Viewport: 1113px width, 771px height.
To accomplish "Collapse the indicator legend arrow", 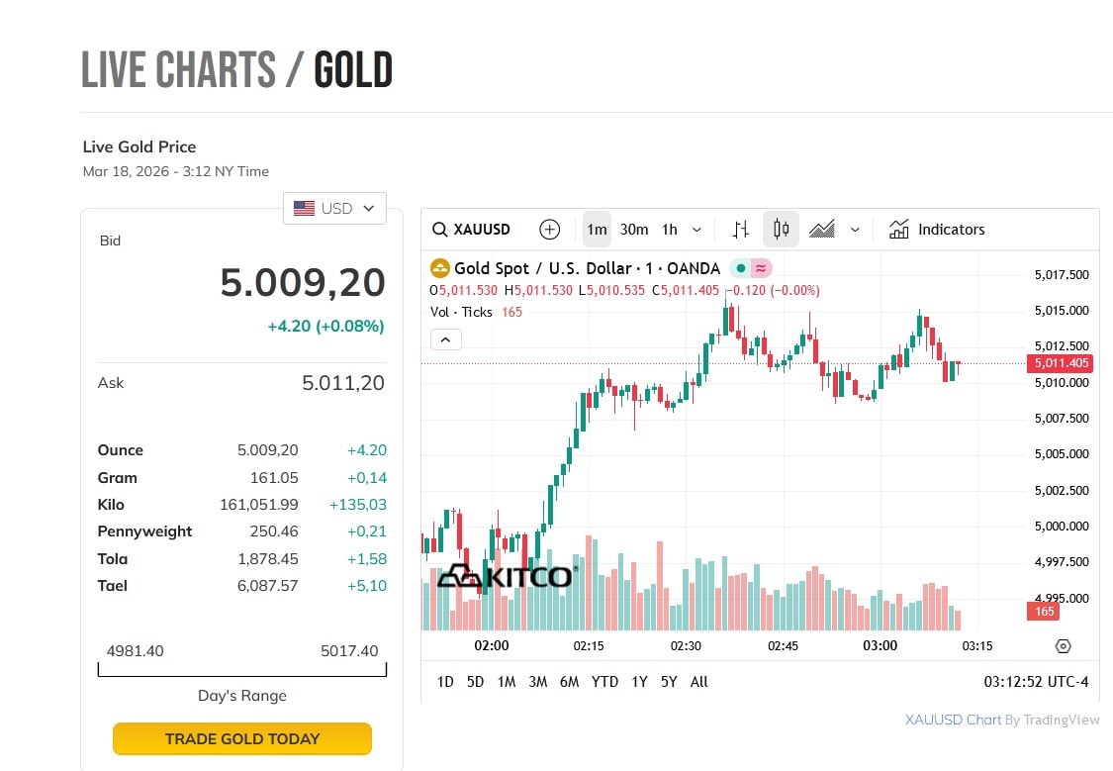I will point(445,339).
